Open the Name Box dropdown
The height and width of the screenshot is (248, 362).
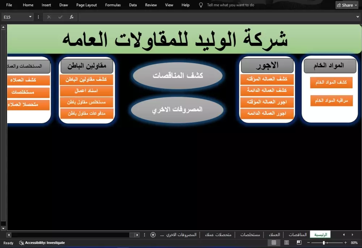(30, 17)
